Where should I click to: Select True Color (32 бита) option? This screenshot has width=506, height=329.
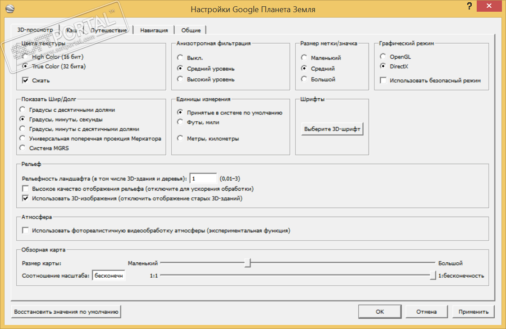[x=54, y=66]
